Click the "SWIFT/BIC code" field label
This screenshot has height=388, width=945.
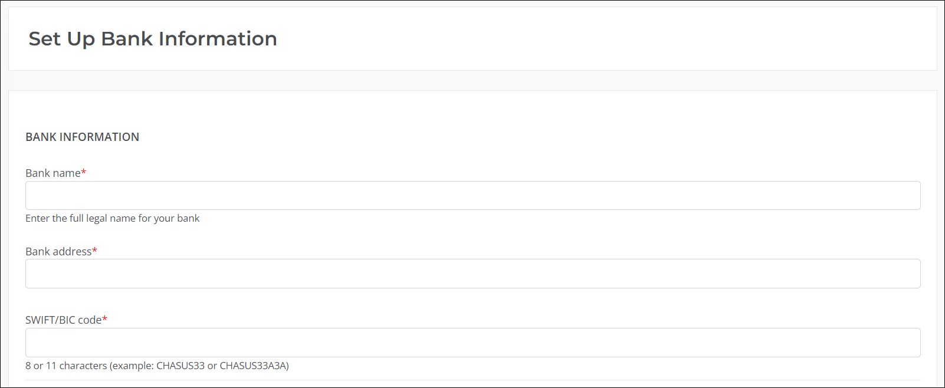coord(64,320)
